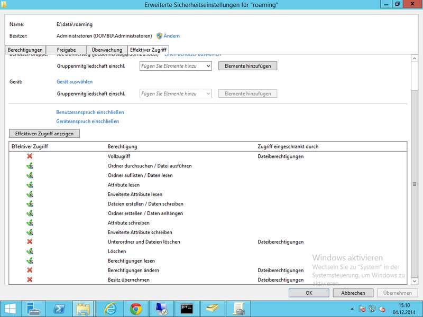
Task: Click the red X icon for Besitz übernehmen
Action: coord(30,279)
